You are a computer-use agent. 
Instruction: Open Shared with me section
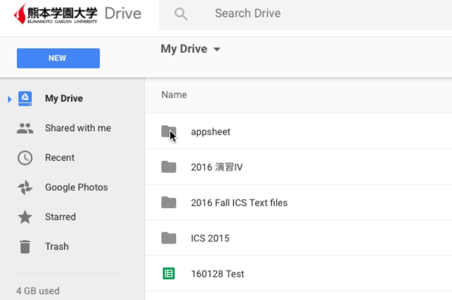pos(78,128)
